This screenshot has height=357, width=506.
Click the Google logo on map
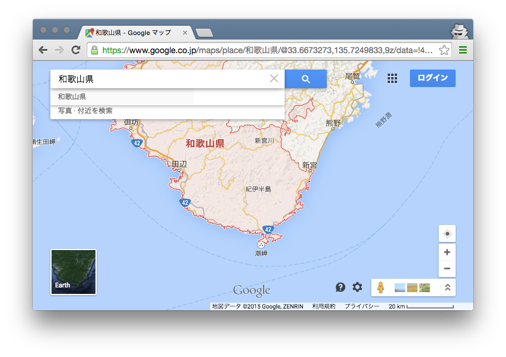[252, 290]
